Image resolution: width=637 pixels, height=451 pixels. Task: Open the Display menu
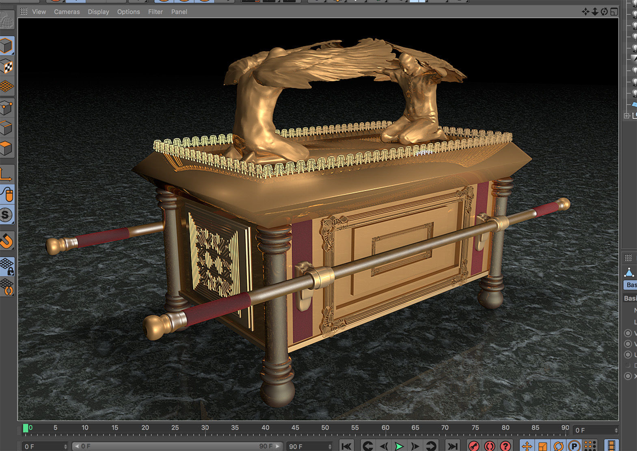[99, 12]
